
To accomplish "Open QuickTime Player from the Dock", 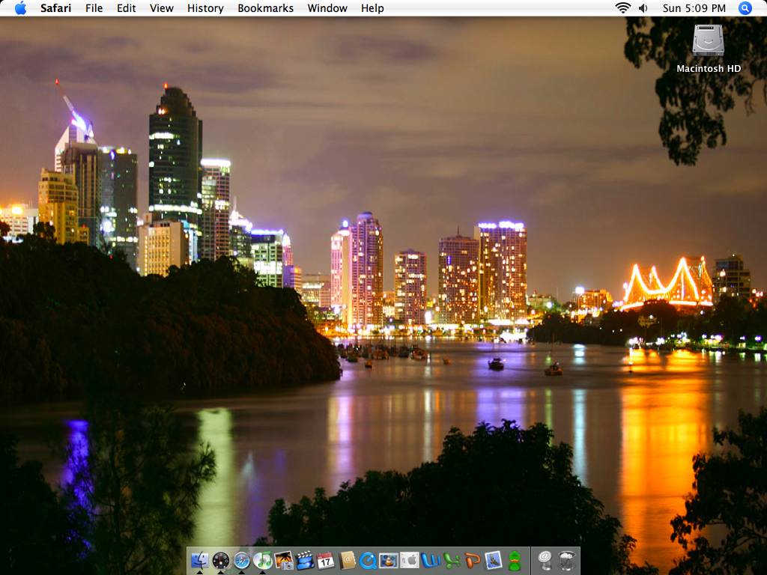I will 368,560.
